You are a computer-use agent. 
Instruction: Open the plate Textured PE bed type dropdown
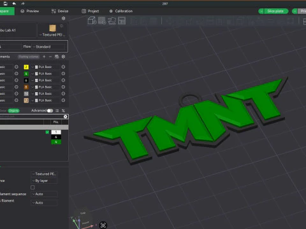44,174
